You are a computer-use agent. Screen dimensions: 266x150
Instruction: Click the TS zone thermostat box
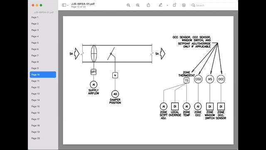tap(187, 80)
